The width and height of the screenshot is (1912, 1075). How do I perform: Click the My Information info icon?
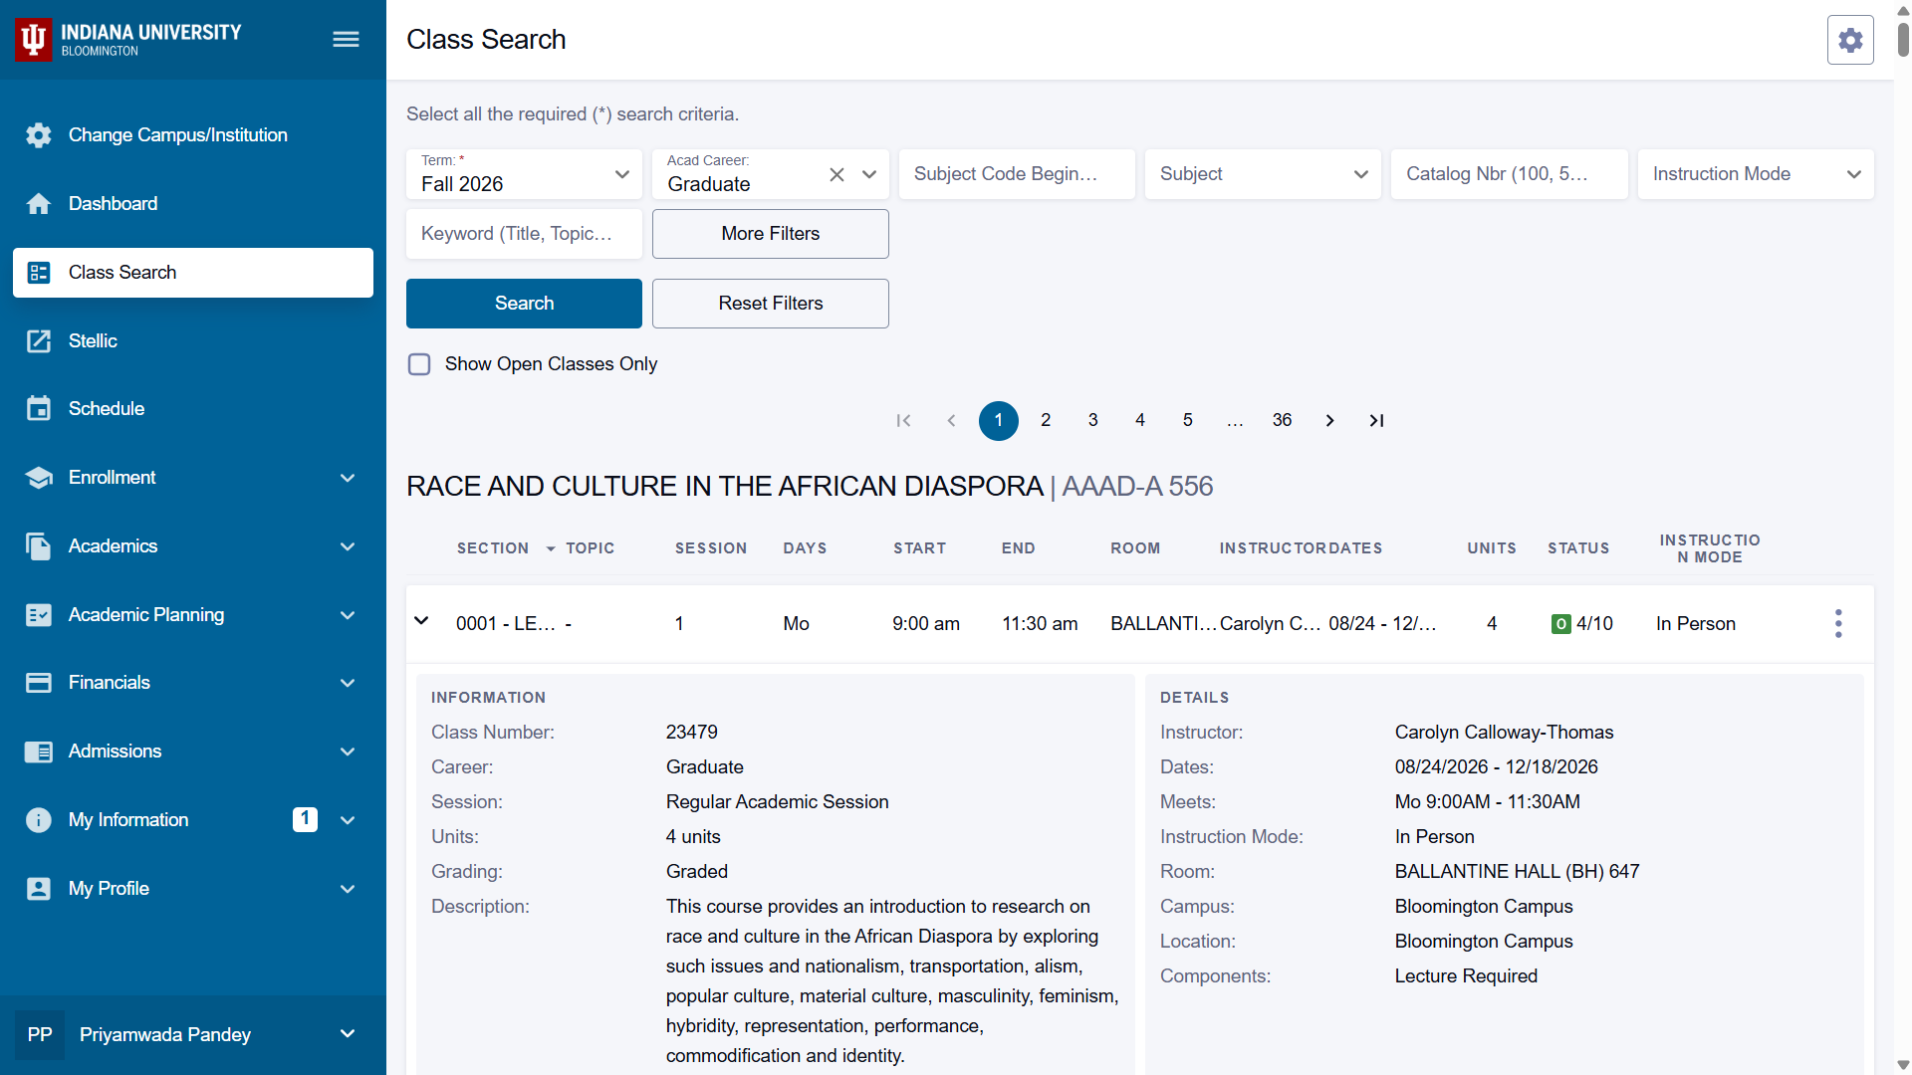point(39,820)
